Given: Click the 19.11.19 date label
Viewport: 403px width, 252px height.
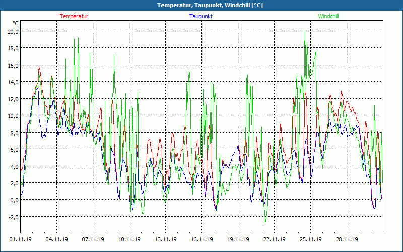Looking at the screenshot, I should pos(238,239).
